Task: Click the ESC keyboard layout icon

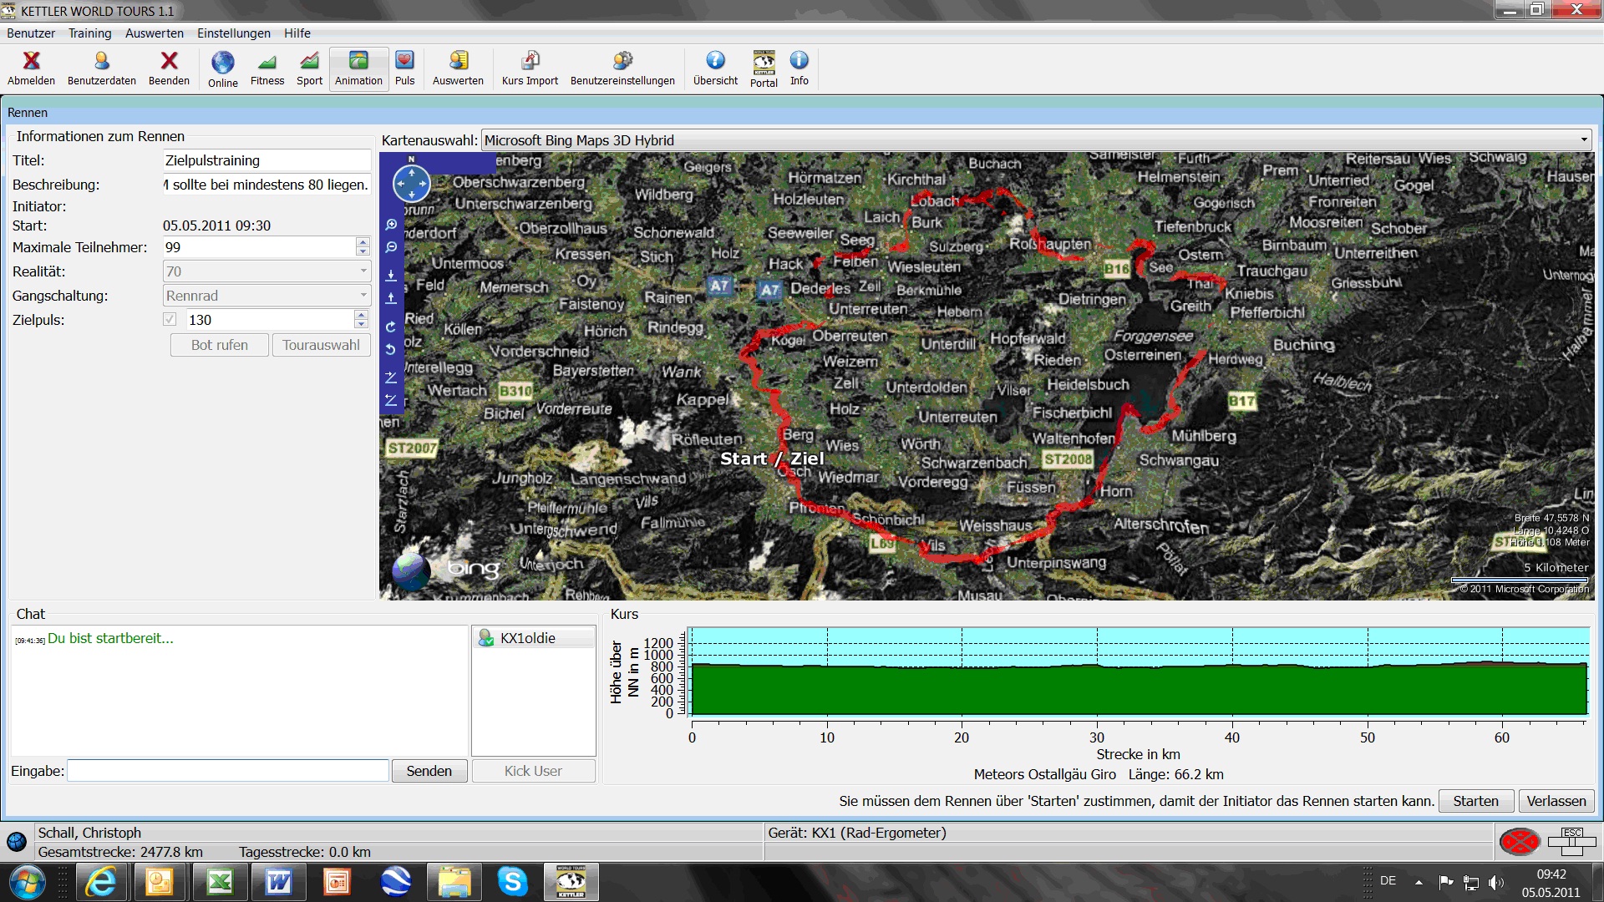Action: click(x=1571, y=841)
